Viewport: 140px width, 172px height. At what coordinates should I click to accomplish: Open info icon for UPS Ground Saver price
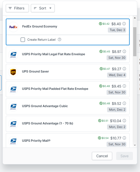coord(124,69)
